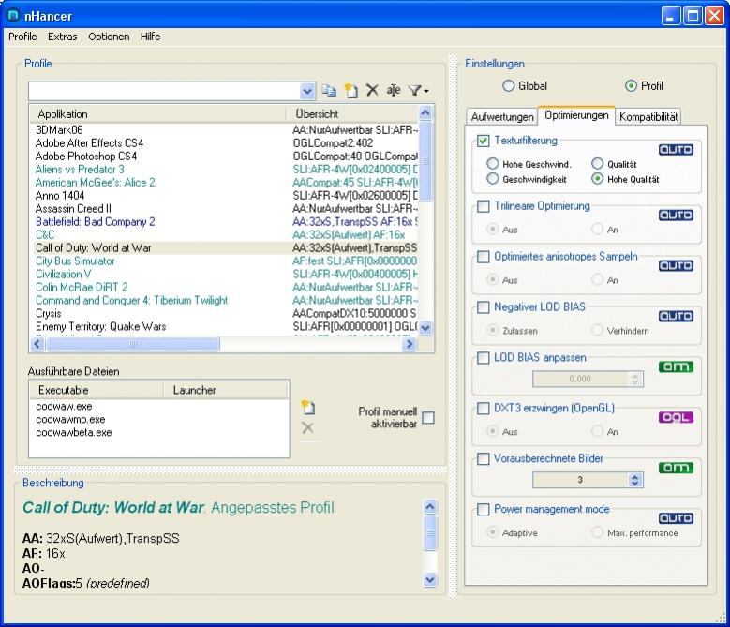
Task: Click AUTO badge for Trilineare Optimierung
Action: 676,215
